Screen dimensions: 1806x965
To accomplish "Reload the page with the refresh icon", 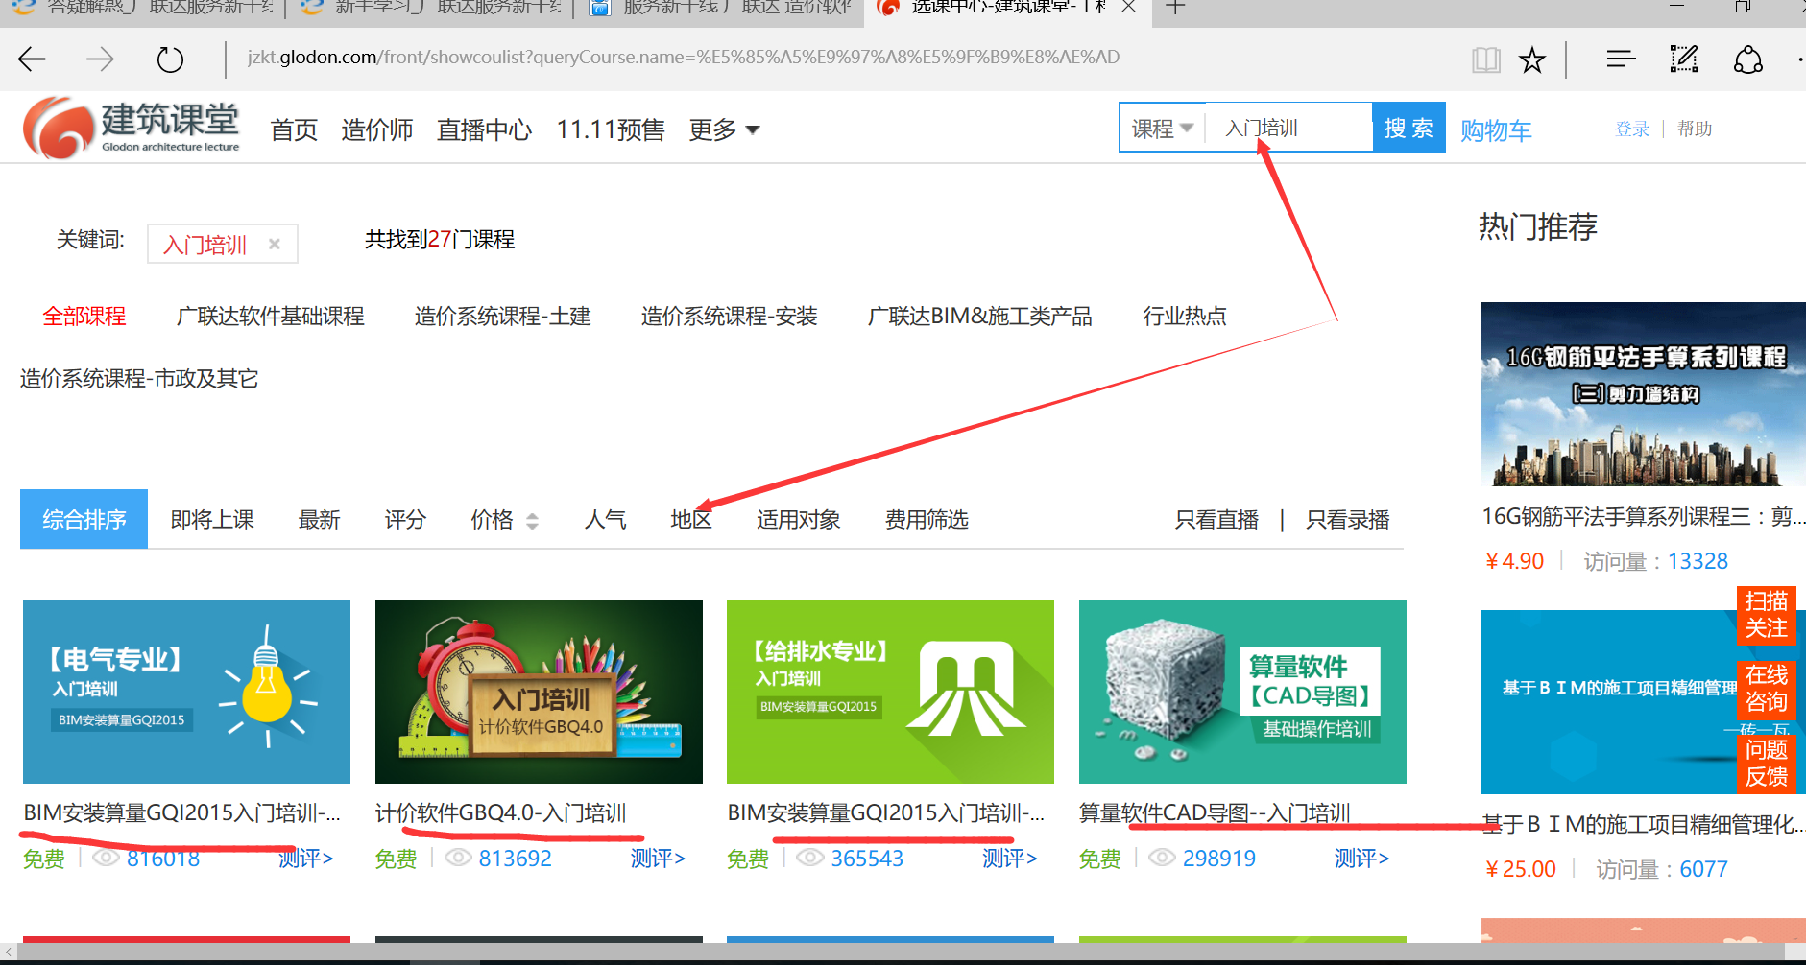I will 170,59.
